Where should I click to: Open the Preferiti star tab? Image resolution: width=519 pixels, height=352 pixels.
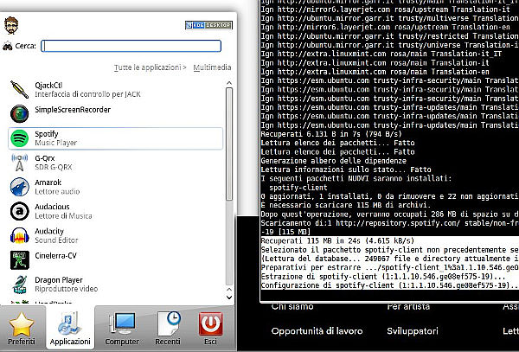pyautogui.click(x=22, y=329)
